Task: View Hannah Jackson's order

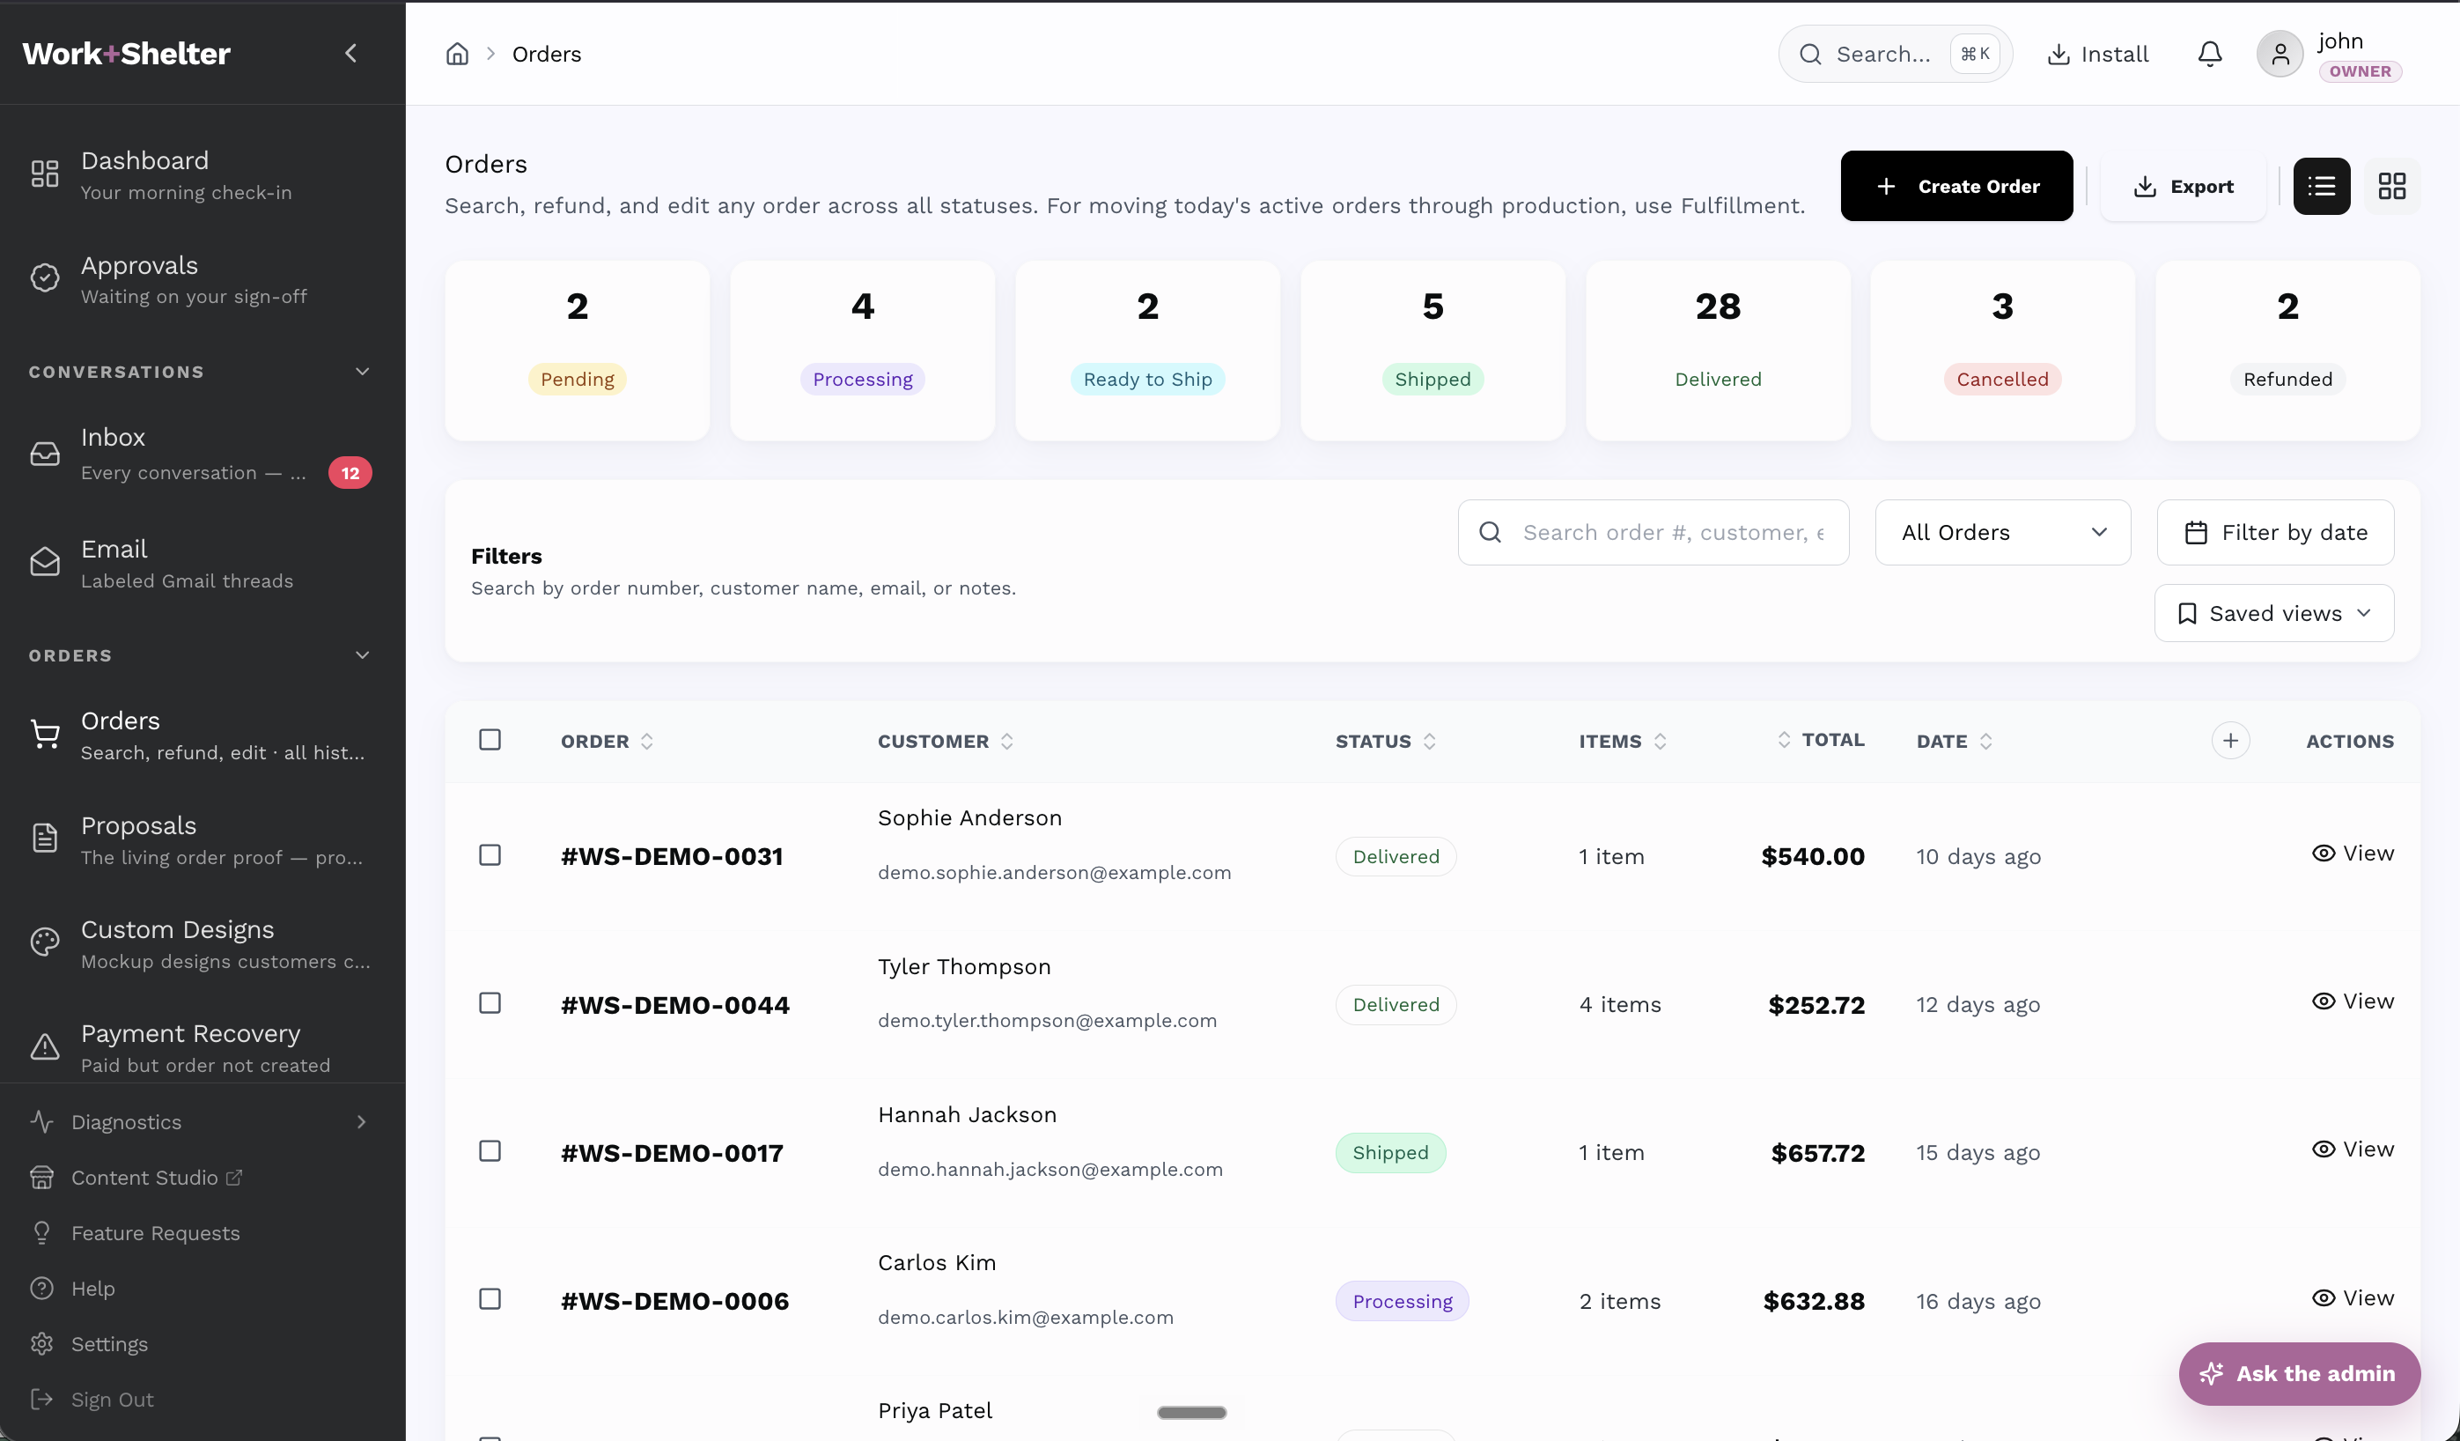Action: 2353,1149
